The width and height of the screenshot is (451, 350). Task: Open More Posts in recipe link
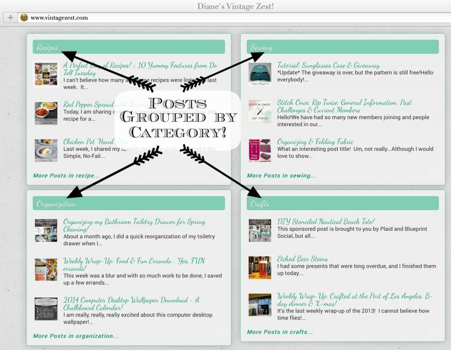coord(66,175)
